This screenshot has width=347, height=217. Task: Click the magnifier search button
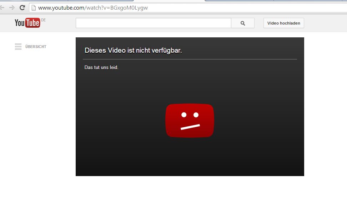pyautogui.click(x=243, y=23)
